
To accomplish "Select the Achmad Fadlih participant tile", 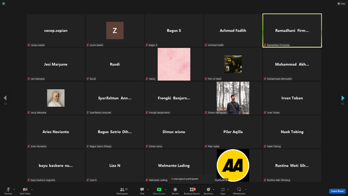I will click(233, 30).
